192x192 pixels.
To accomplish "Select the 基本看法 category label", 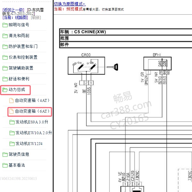I will tap(17, 165).
